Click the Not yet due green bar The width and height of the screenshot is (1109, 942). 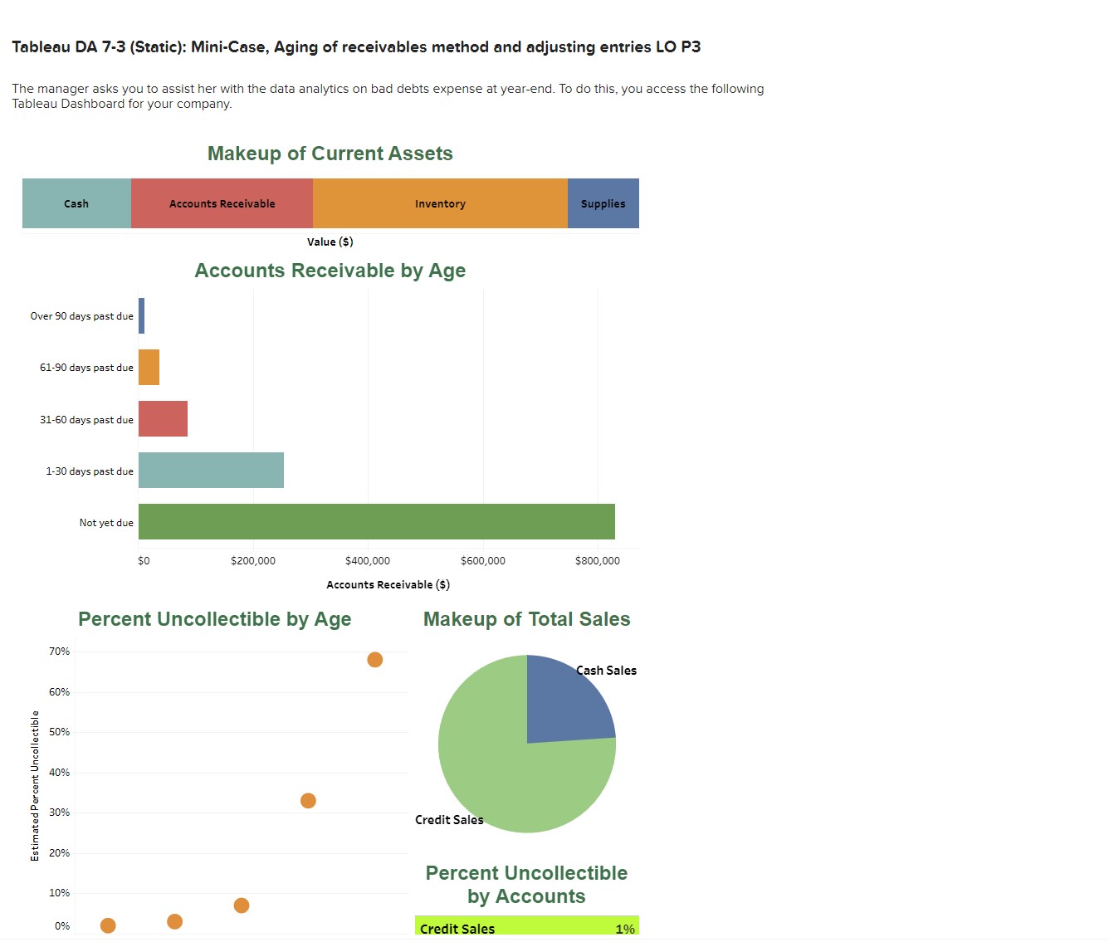(x=374, y=522)
